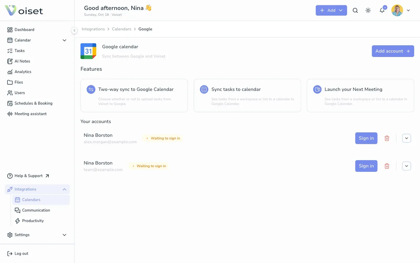The height and width of the screenshot is (263, 420).
Task: Sign in to team@example.com account
Action: pyautogui.click(x=366, y=166)
